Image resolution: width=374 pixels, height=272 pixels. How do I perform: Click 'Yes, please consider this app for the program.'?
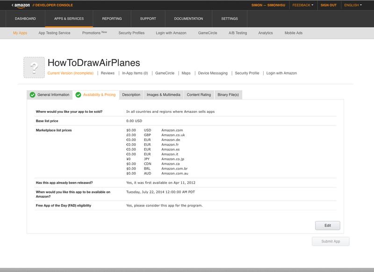[x=165, y=206]
